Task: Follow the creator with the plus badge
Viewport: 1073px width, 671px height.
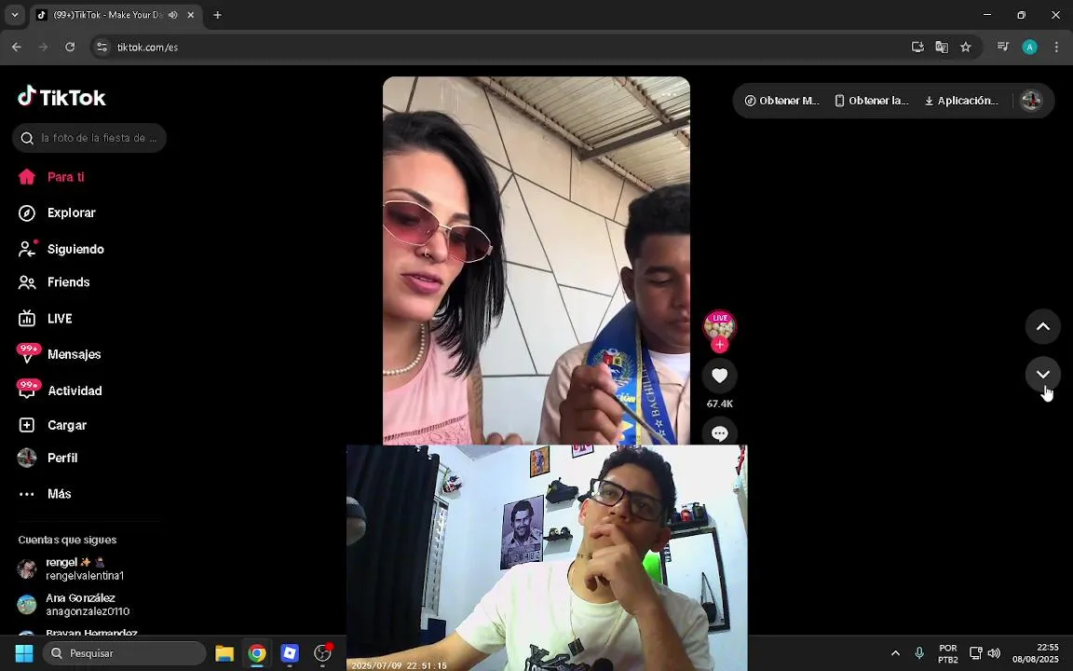Action: [x=719, y=345]
